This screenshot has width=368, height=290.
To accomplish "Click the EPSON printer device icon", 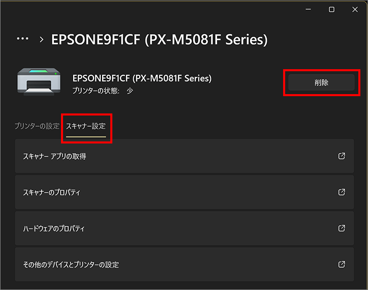I will 39,81.
